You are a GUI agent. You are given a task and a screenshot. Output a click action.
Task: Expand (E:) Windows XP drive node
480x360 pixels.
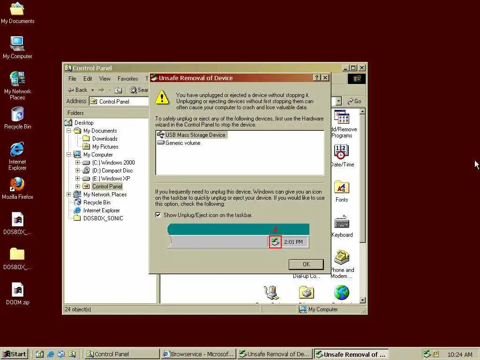tap(77, 179)
